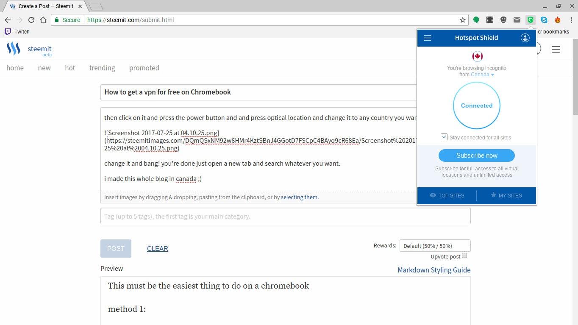Screen dimensions: 578x325
Task: Click the Tag input field
Action: pyautogui.click(x=285, y=216)
